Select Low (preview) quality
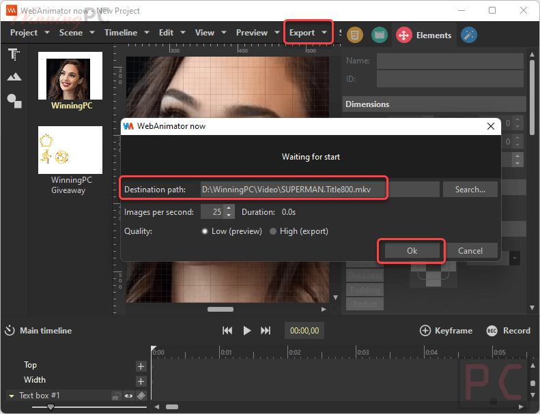 point(205,231)
